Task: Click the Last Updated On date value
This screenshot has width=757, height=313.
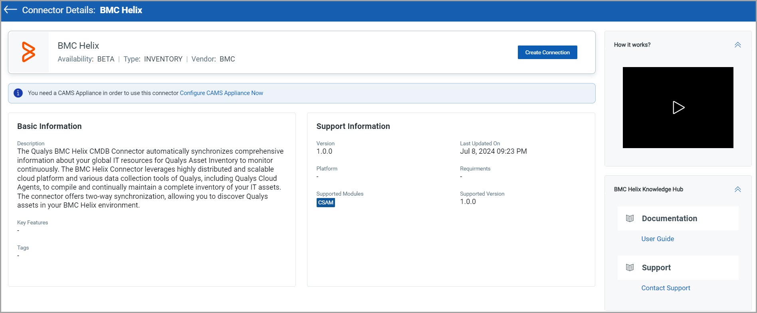Action: click(x=493, y=151)
